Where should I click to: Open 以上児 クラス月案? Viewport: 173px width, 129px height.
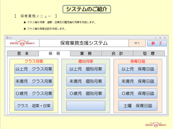pos(34,69)
